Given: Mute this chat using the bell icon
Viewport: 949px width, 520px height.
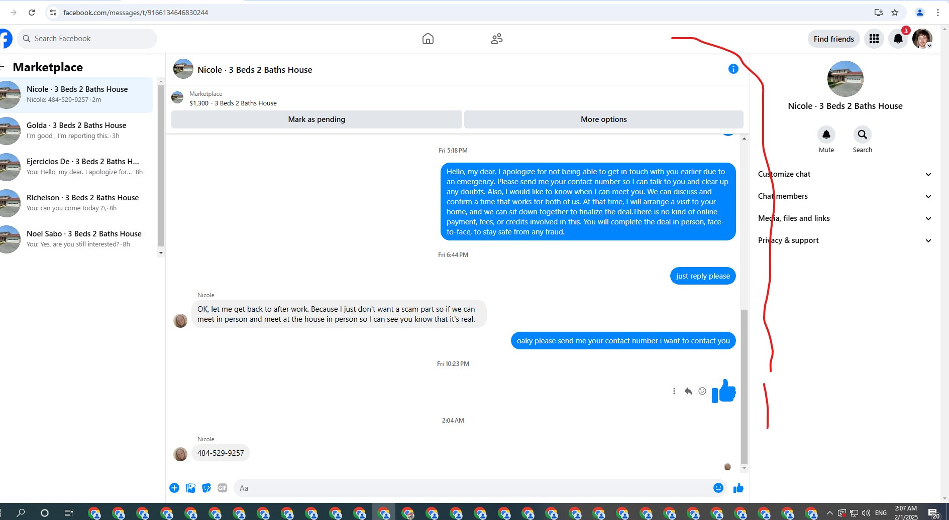Looking at the screenshot, I should tap(826, 135).
